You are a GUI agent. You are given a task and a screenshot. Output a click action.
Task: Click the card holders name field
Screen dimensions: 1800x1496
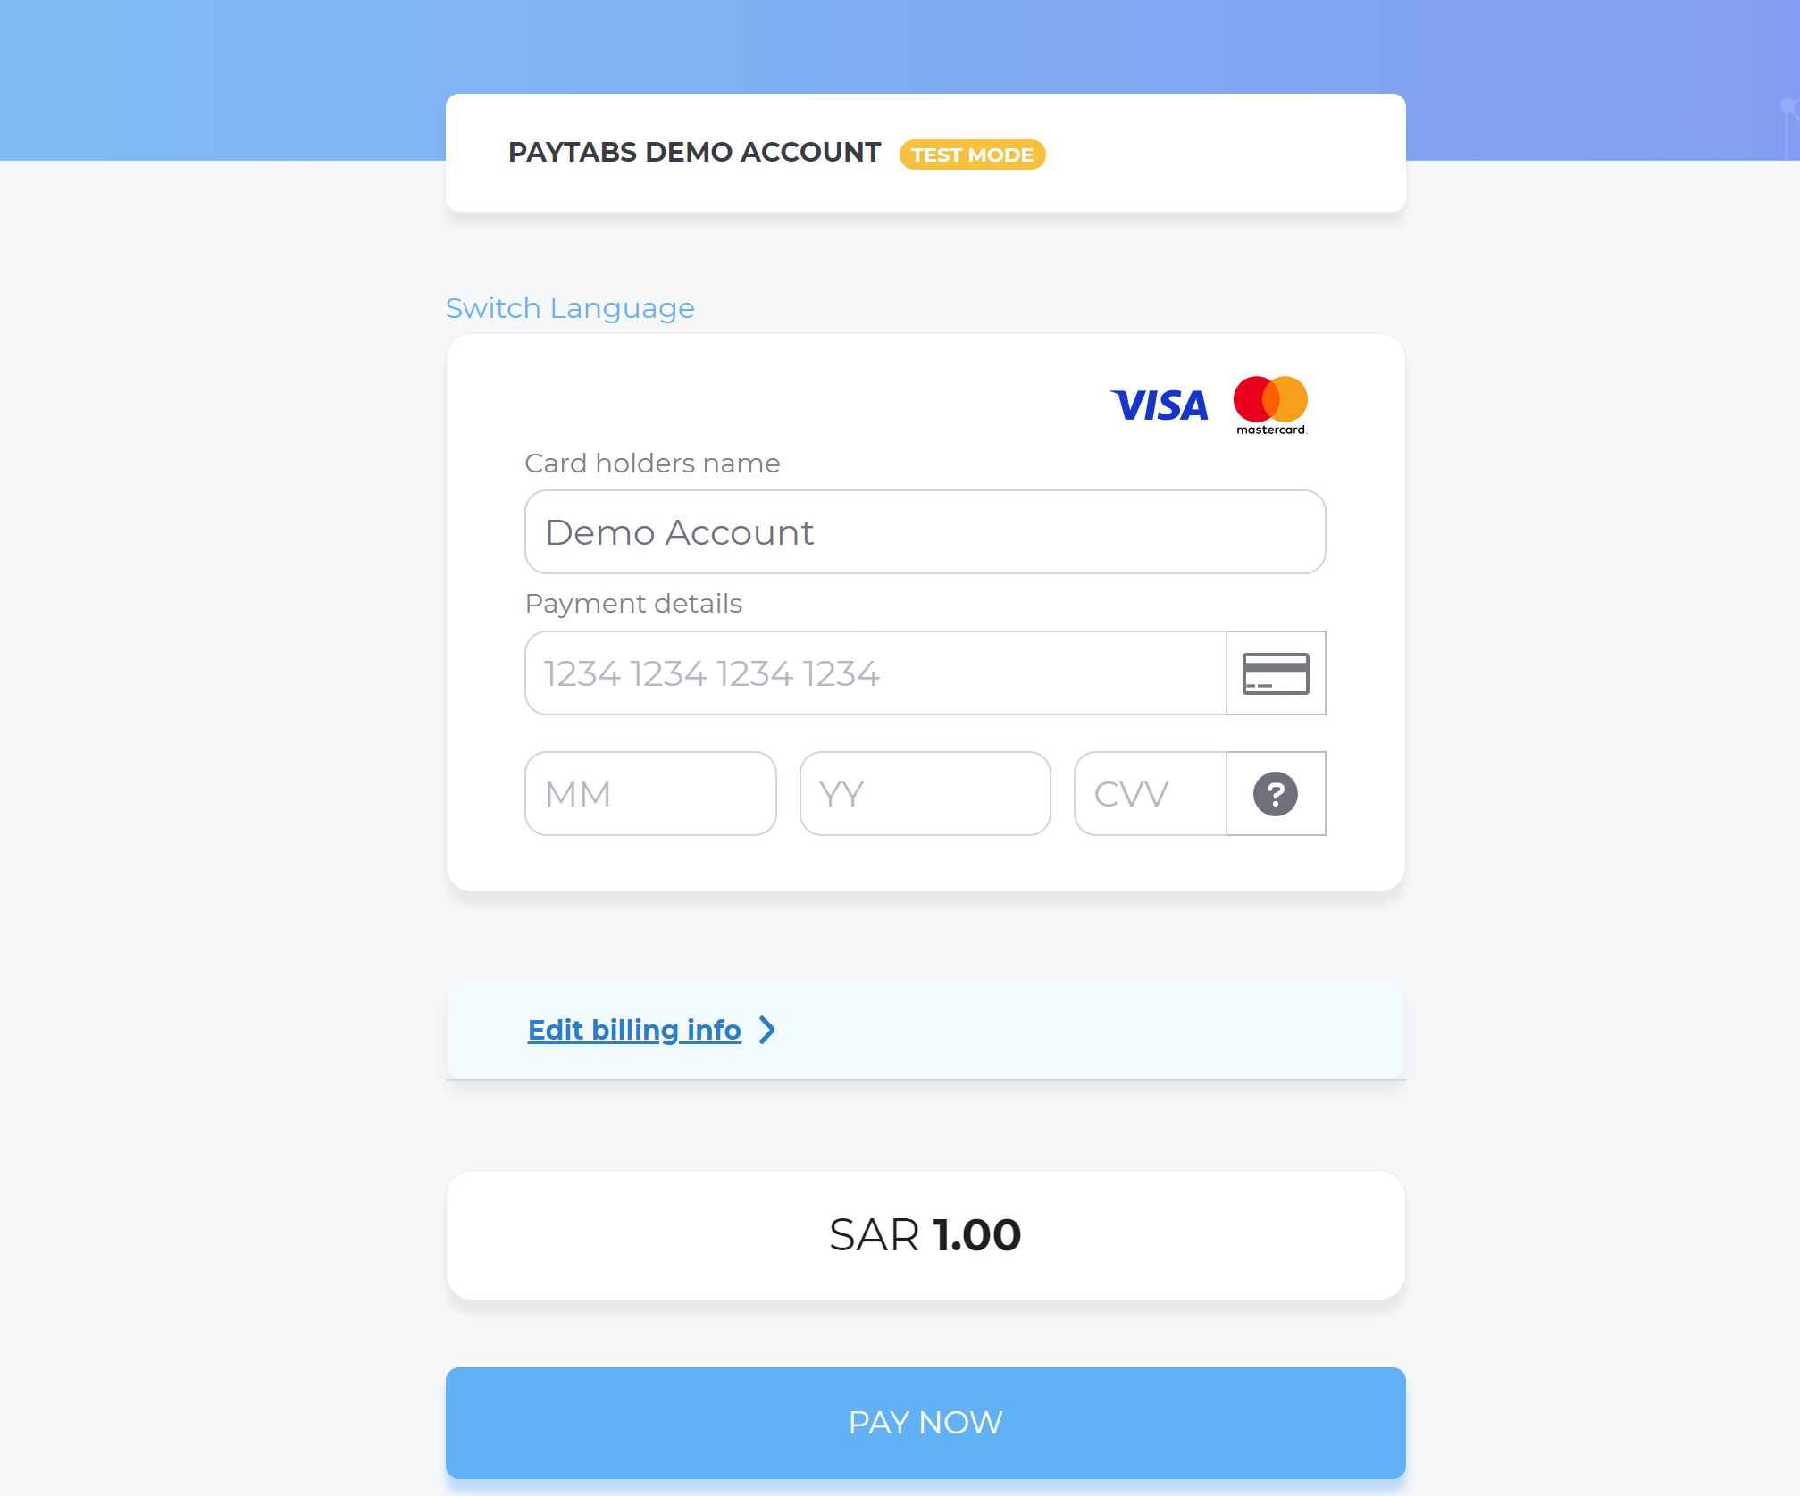(x=925, y=531)
